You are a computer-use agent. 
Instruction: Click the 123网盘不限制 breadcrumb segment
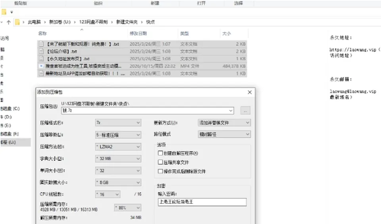point(93,22)
